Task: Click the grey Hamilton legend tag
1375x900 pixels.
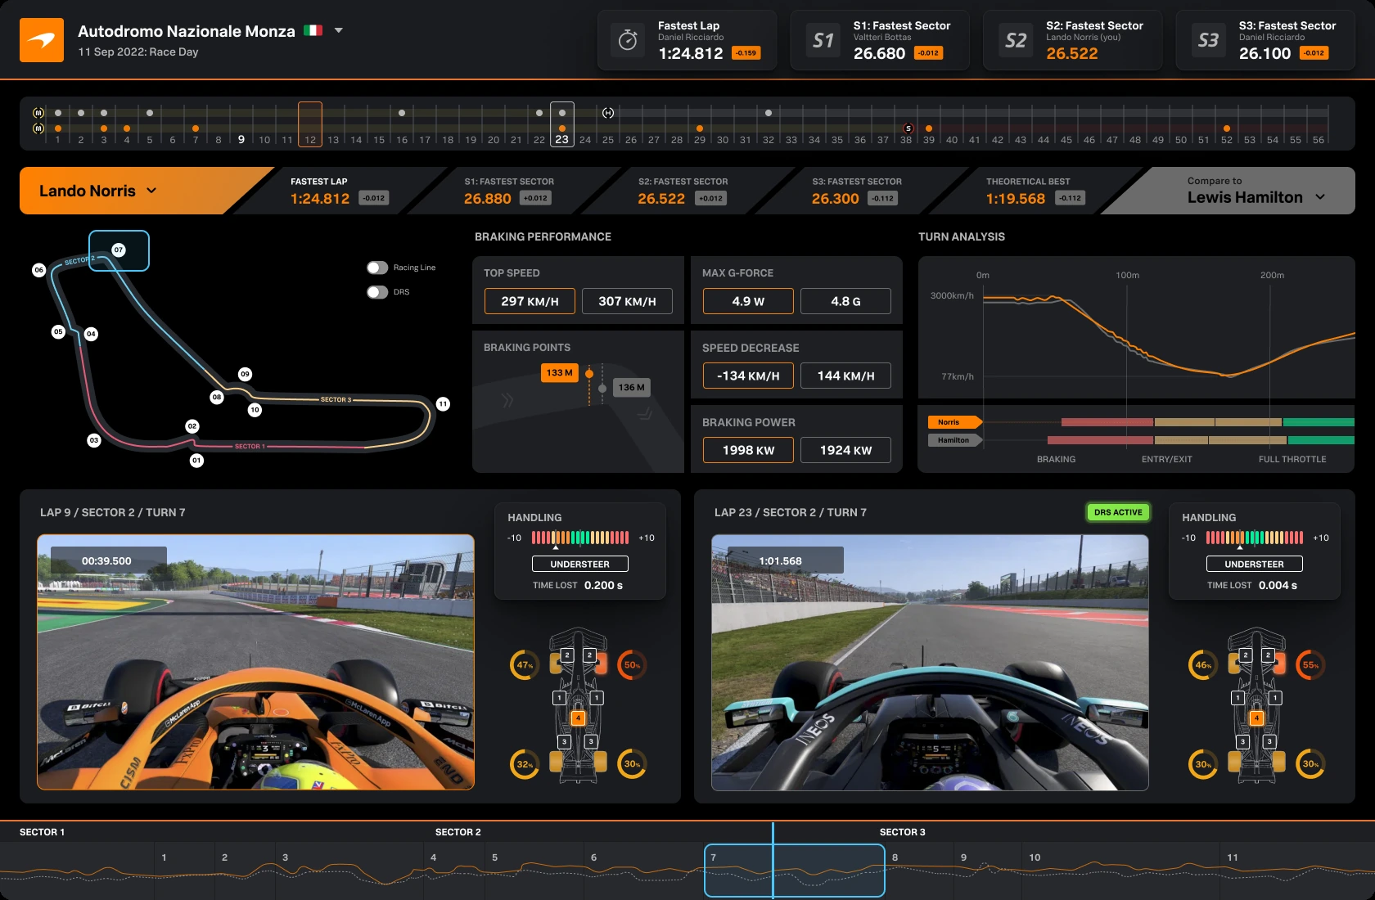Action: (x=954, y=440)
